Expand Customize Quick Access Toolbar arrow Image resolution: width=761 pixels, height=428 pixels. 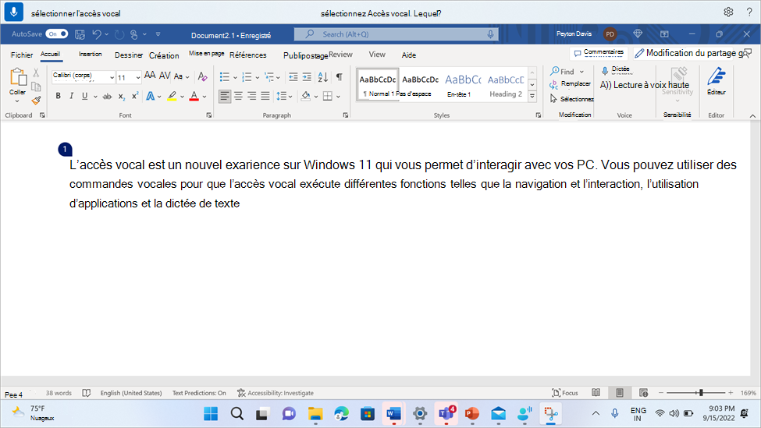[x=158, y=34]
